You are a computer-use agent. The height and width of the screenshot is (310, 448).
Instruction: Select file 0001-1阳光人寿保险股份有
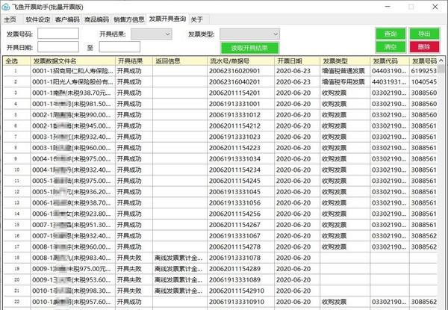(x=73, y=82)
